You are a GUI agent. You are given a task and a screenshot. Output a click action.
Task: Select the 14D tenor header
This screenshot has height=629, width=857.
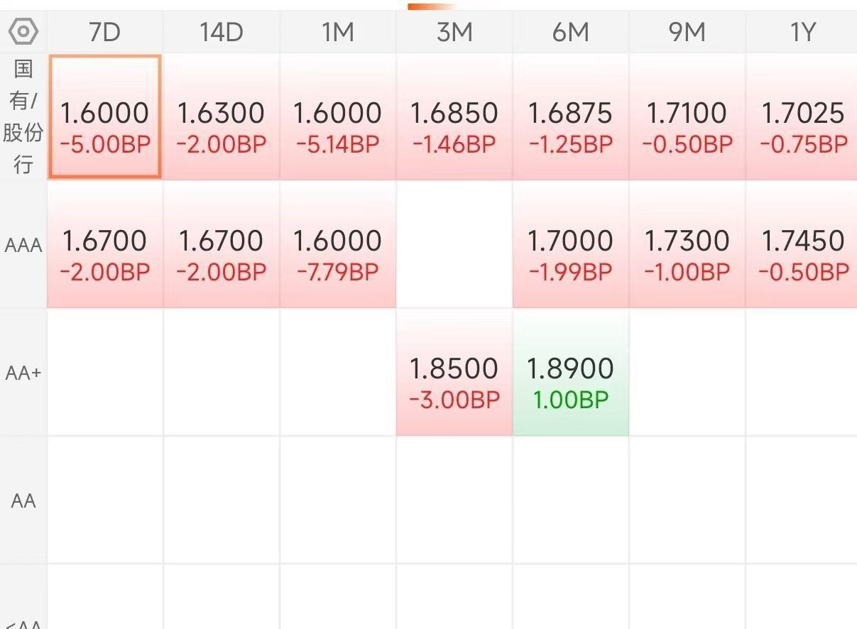tap(222, 32)
